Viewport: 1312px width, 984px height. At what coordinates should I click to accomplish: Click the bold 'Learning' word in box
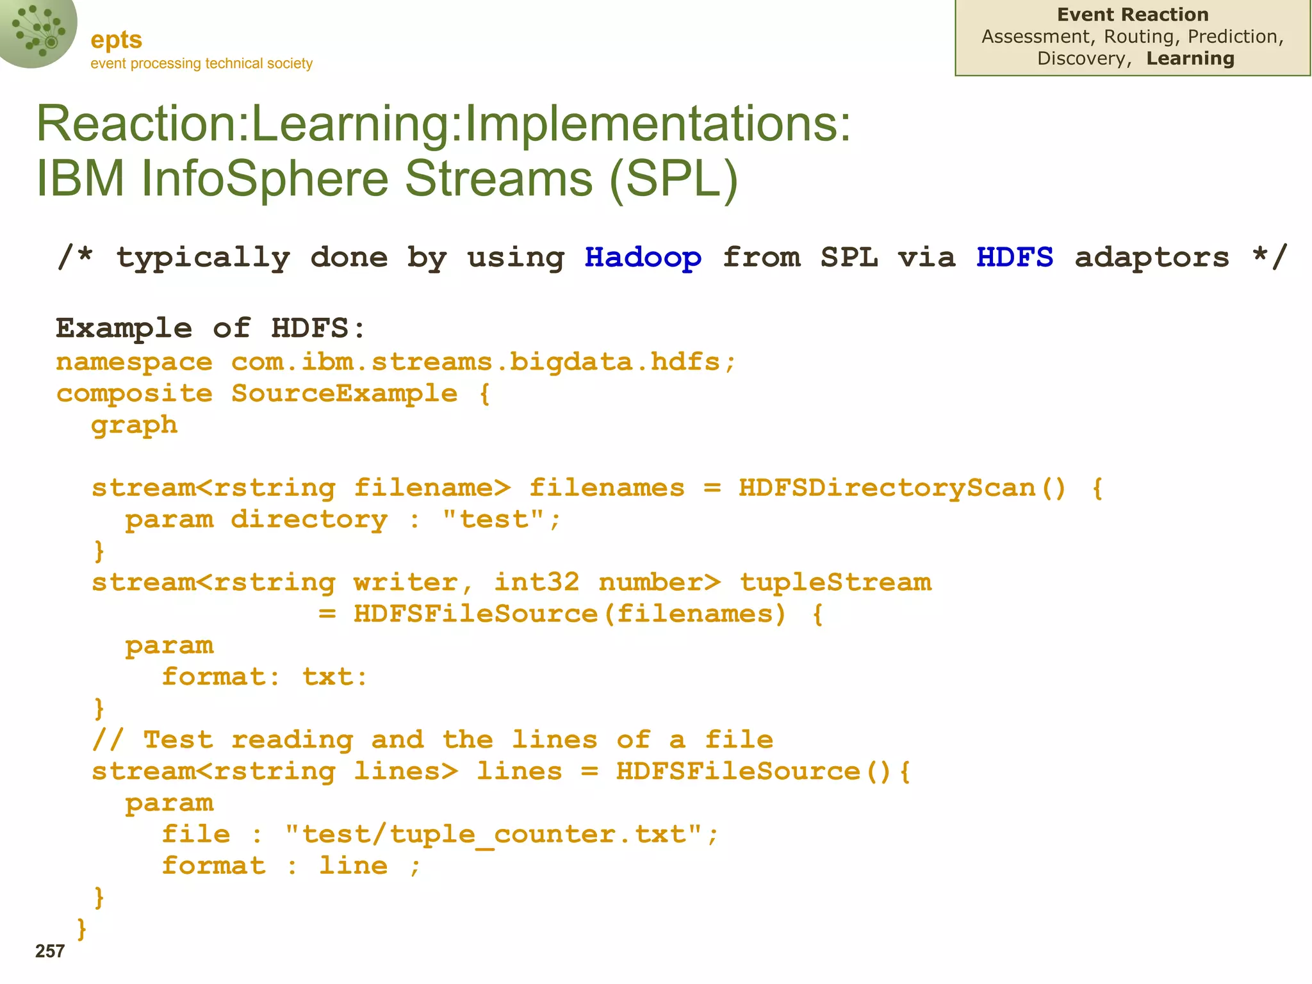[x=1190, y=58]
